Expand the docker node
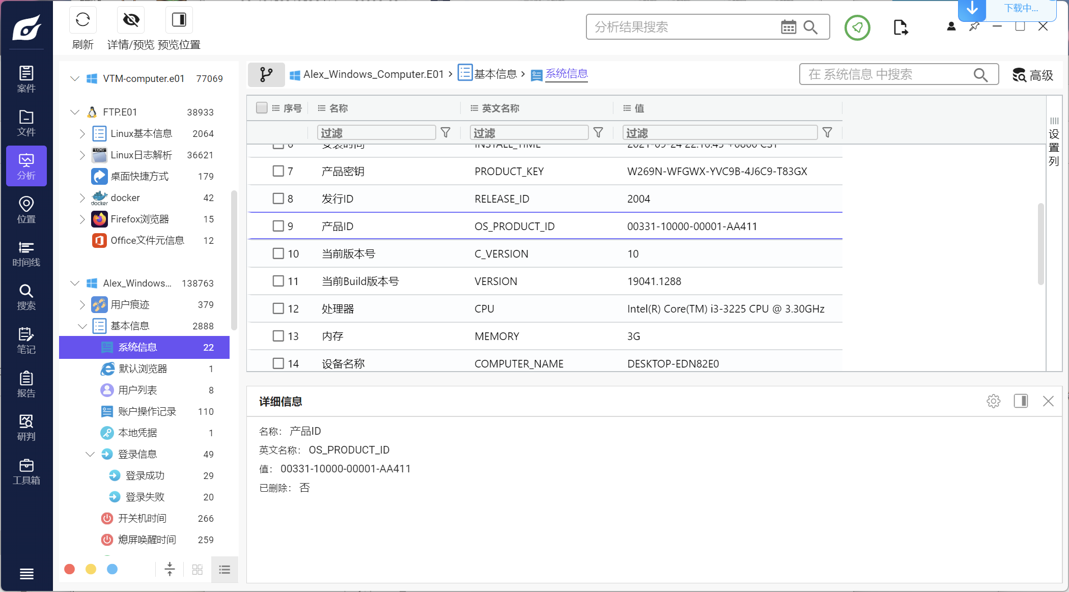Viewport: 1069px width, 592px height. [82, 198]
